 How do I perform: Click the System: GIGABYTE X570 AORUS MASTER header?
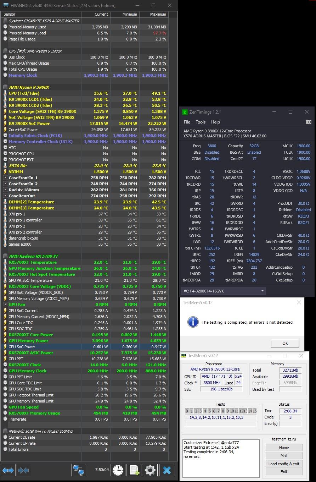coord(44,21)
